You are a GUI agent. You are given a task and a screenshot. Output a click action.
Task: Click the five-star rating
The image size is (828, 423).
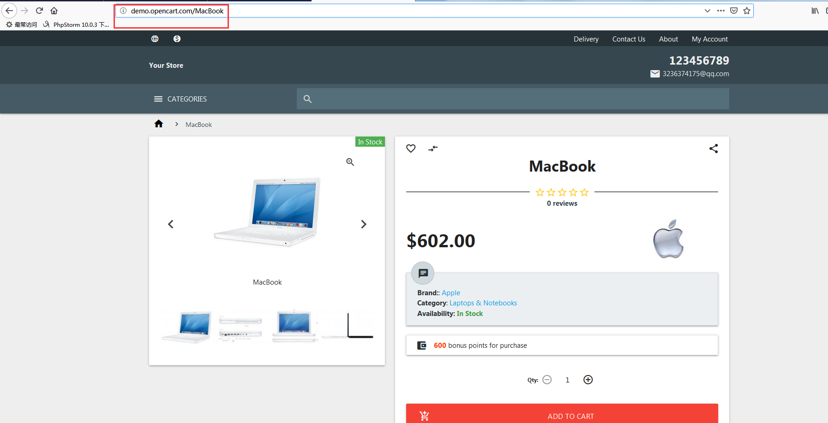pos(562,192)
